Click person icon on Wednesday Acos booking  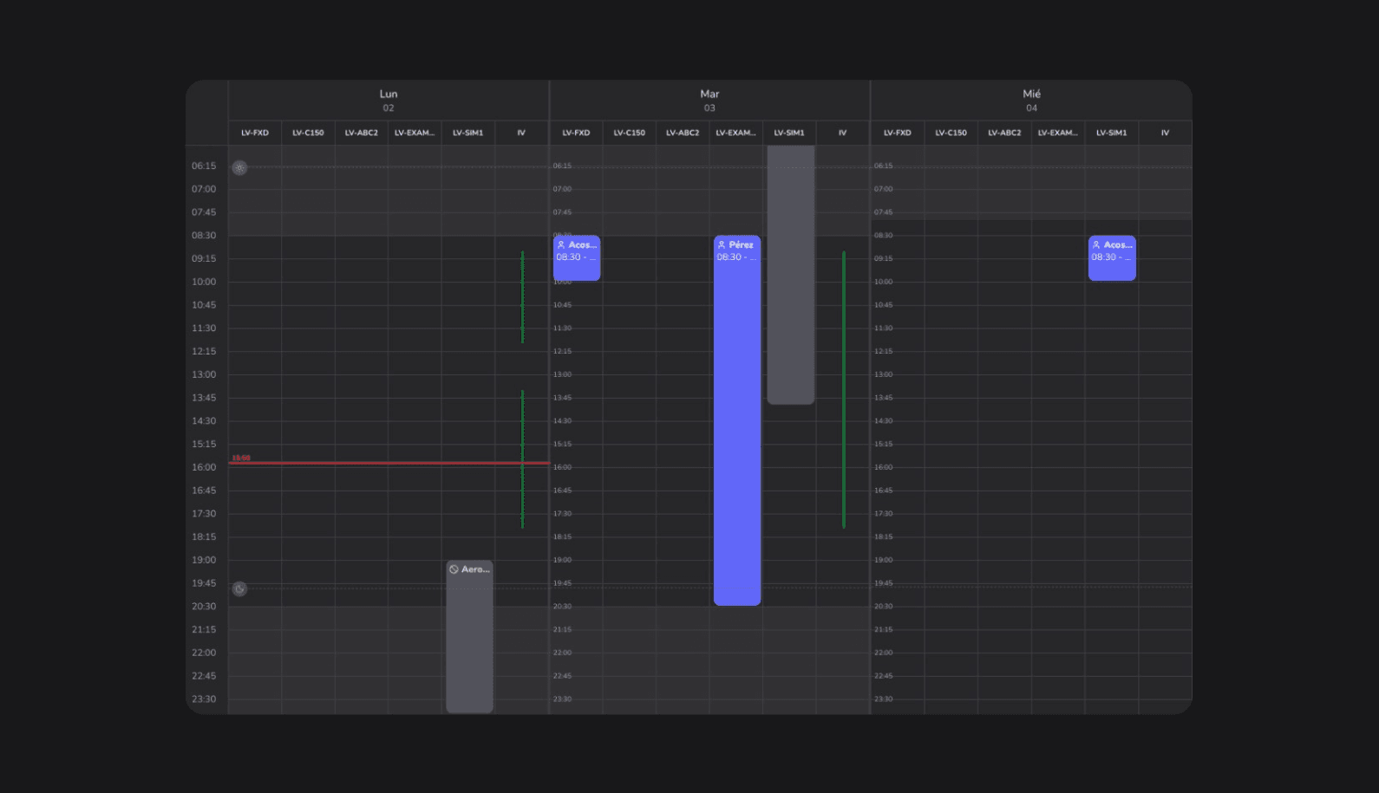coord(1096,245)
